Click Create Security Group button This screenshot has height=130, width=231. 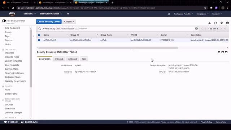click(x=49, y=22)
